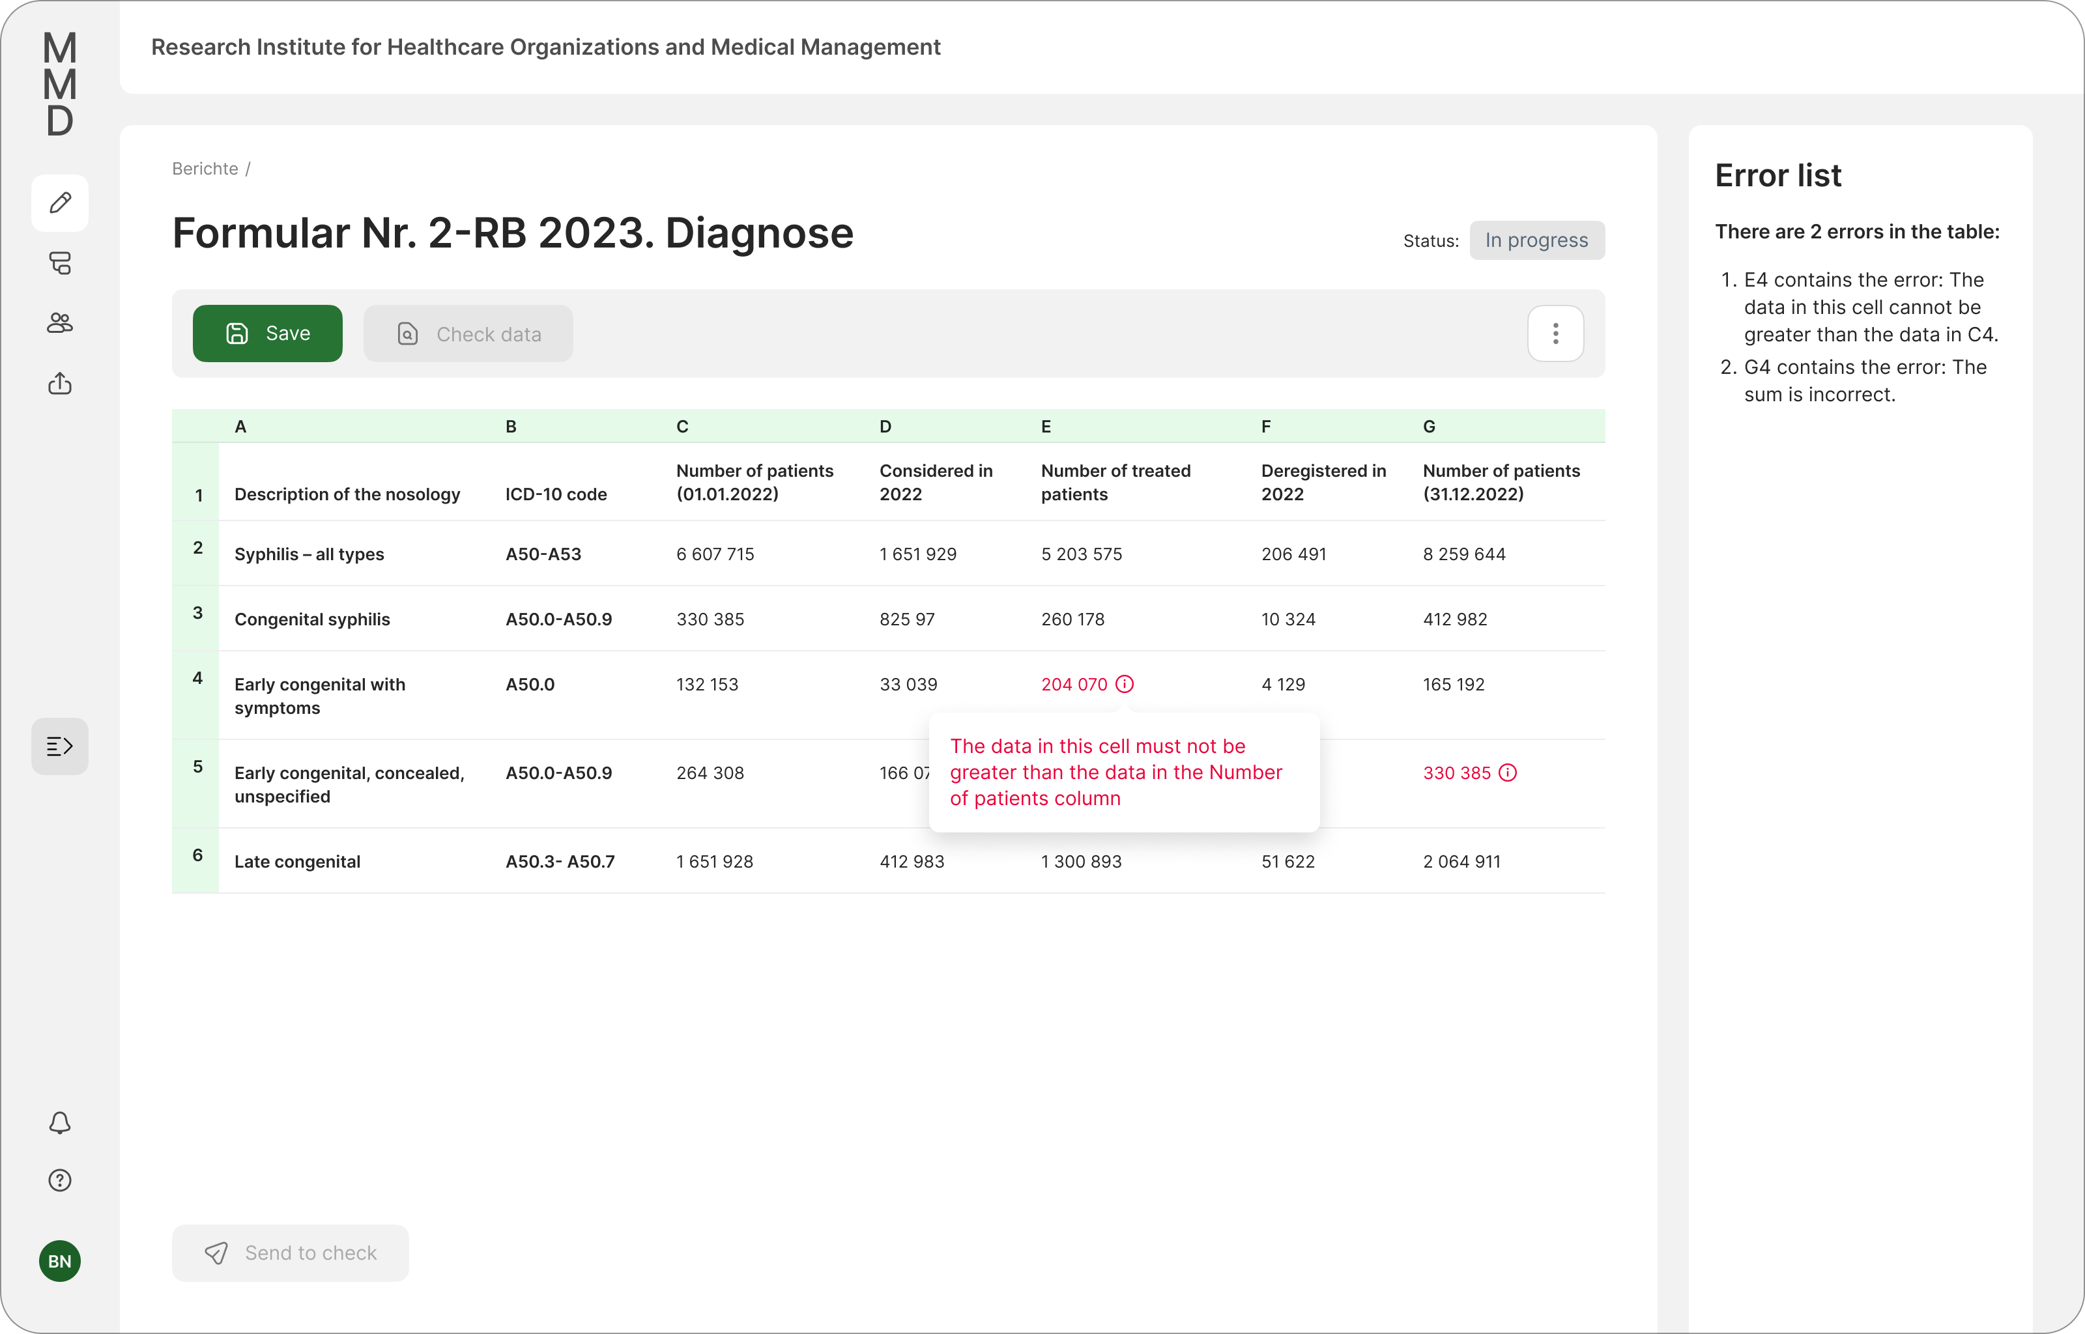Screen dimensions: 2085x1334
Task: Open notifications bell icon
Action: pyautogui.click(x=60, y=1123)
